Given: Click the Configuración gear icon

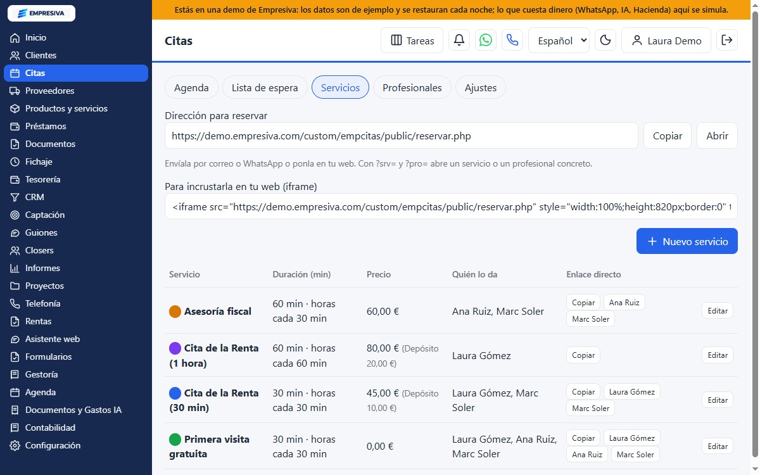Looking at the screenshot, I should click(15, 446).
